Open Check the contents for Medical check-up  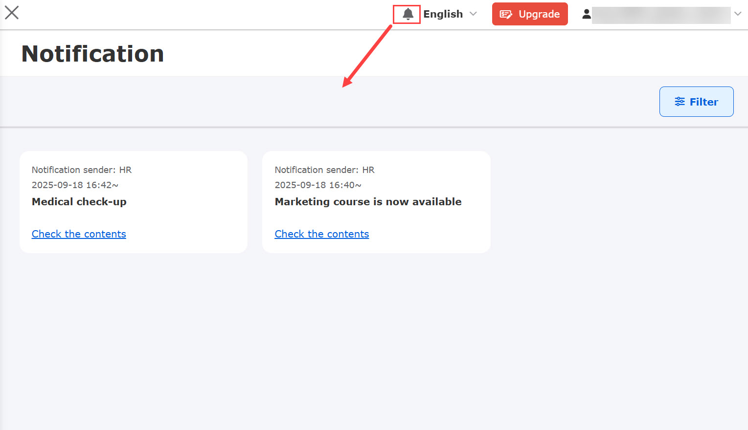tap(79, 234)
